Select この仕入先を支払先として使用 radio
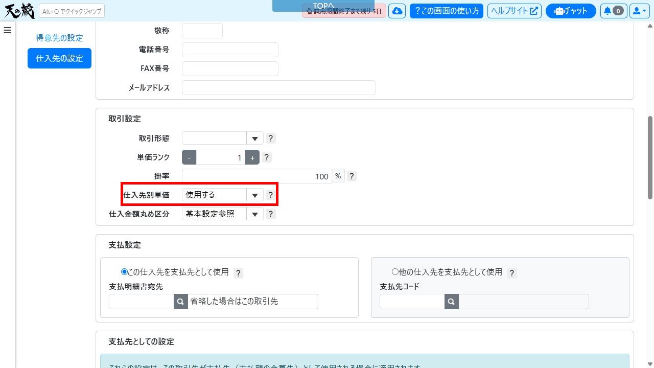Viewport: 654px width, 368px height. 124,272
